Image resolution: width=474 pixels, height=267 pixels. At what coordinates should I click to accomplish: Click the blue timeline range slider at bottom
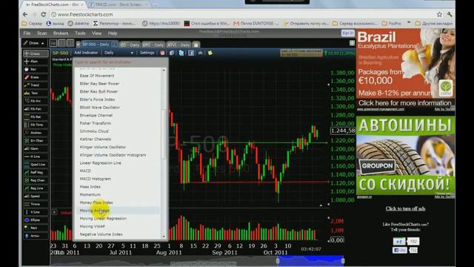pos(310,260)
